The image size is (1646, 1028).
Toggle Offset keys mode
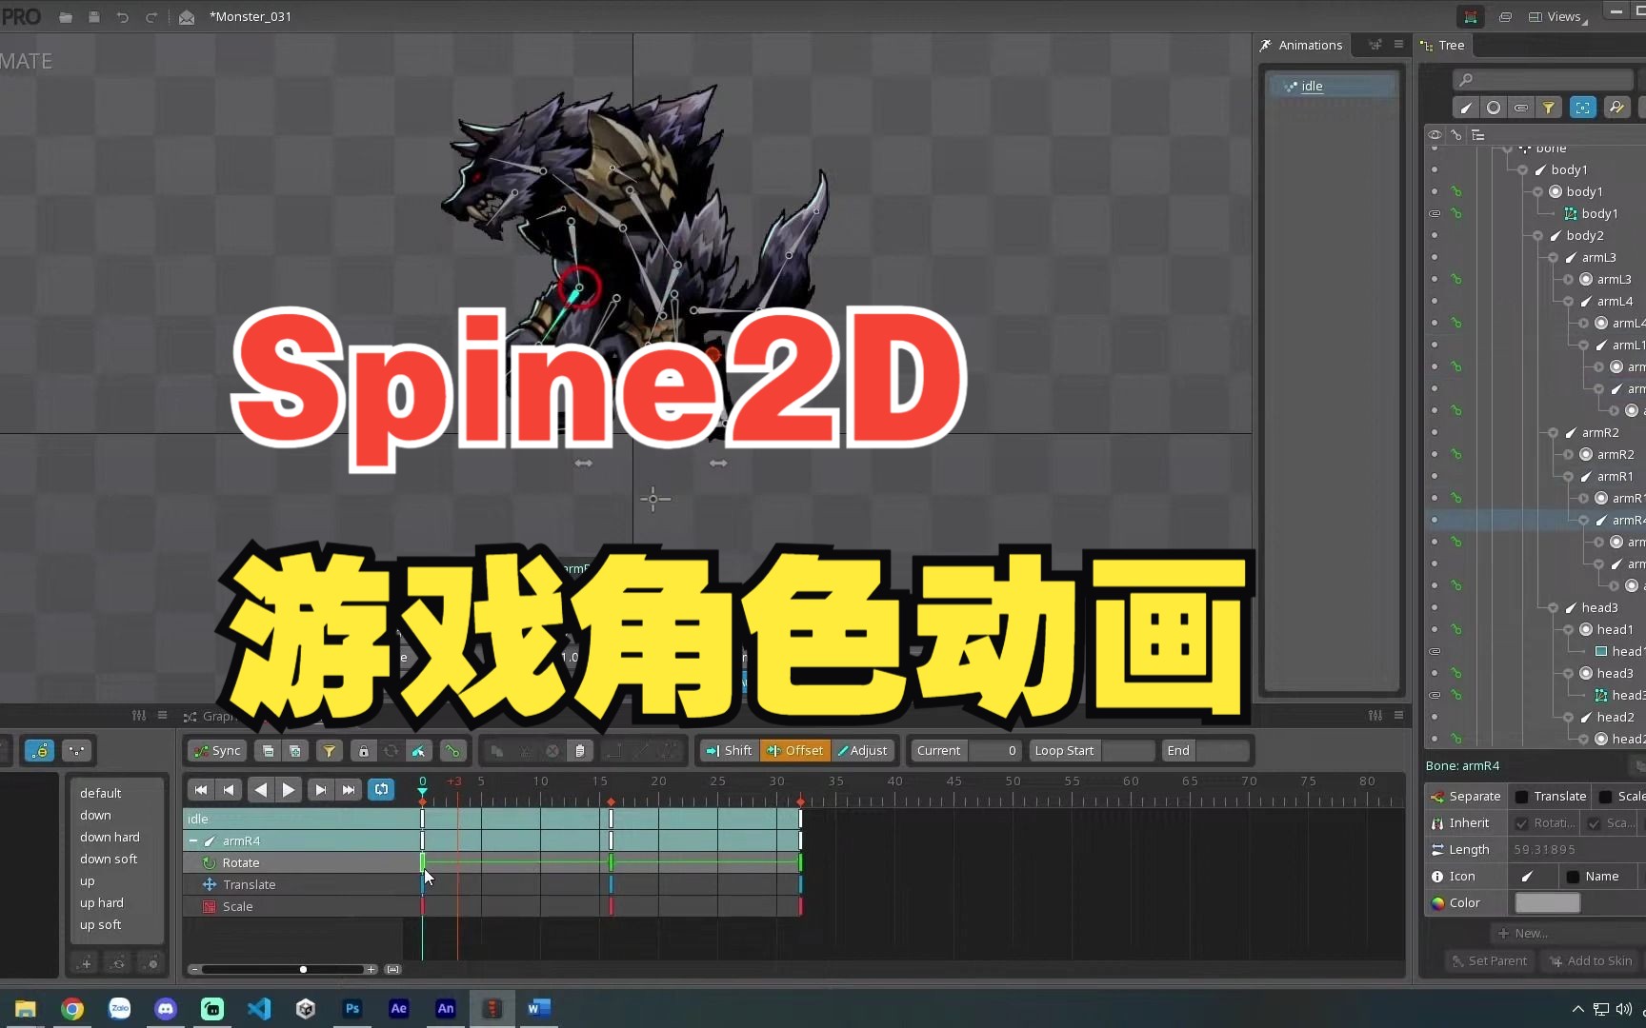tap(795, 751)
